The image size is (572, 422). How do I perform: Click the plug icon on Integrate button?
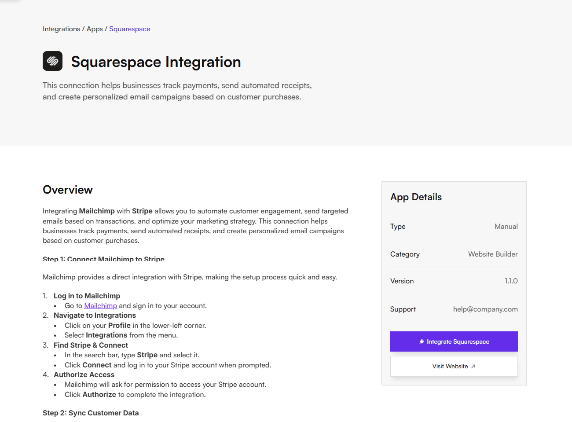(x=422, y=341)
